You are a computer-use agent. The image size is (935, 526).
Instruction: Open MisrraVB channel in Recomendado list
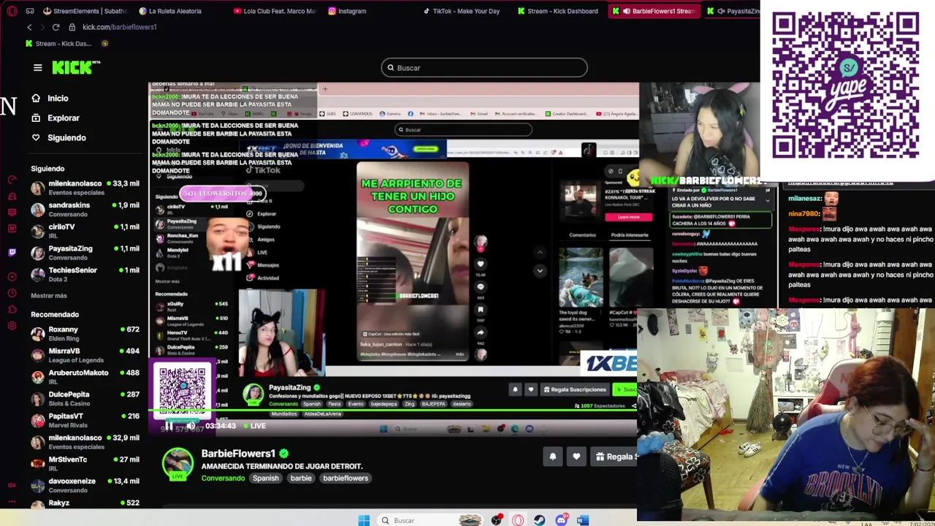tap(85, 355)
